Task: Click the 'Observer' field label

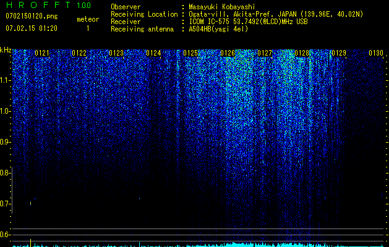Action: (126, 7)
